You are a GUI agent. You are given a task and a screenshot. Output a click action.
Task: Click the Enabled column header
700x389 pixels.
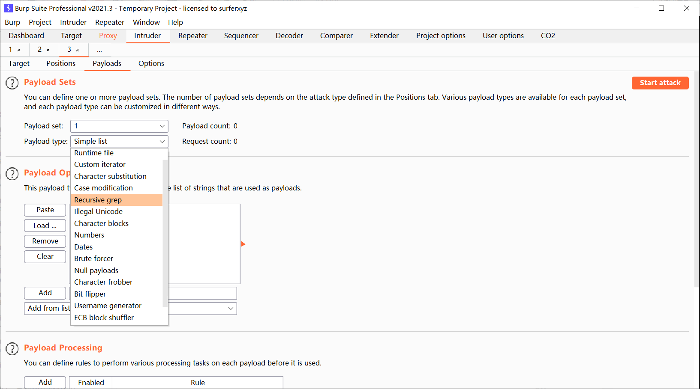pyautogui.click(x=91, y=383)
